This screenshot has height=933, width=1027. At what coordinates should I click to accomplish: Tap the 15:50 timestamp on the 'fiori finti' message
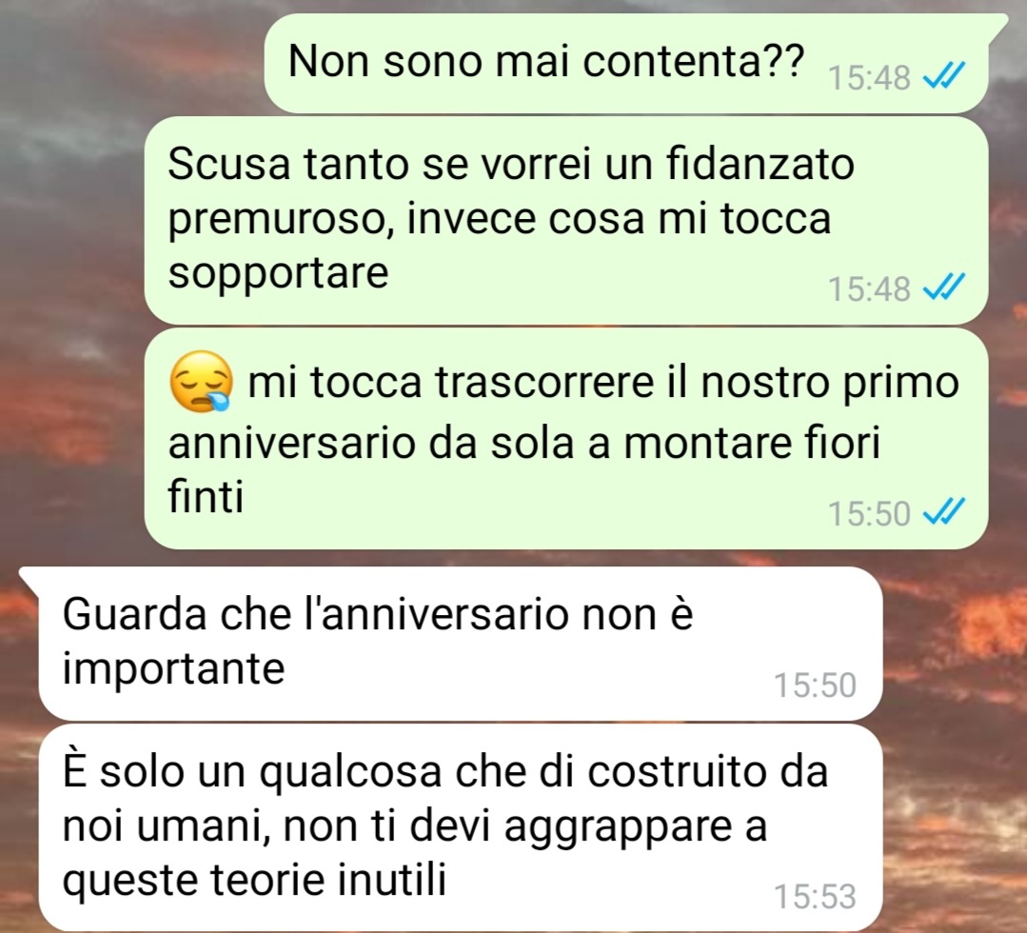(x=869, y=513)
